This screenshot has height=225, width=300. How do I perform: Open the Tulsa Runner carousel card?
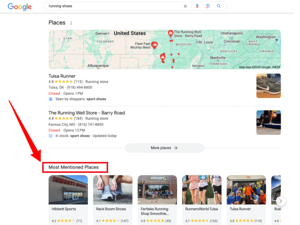[246, 200]
